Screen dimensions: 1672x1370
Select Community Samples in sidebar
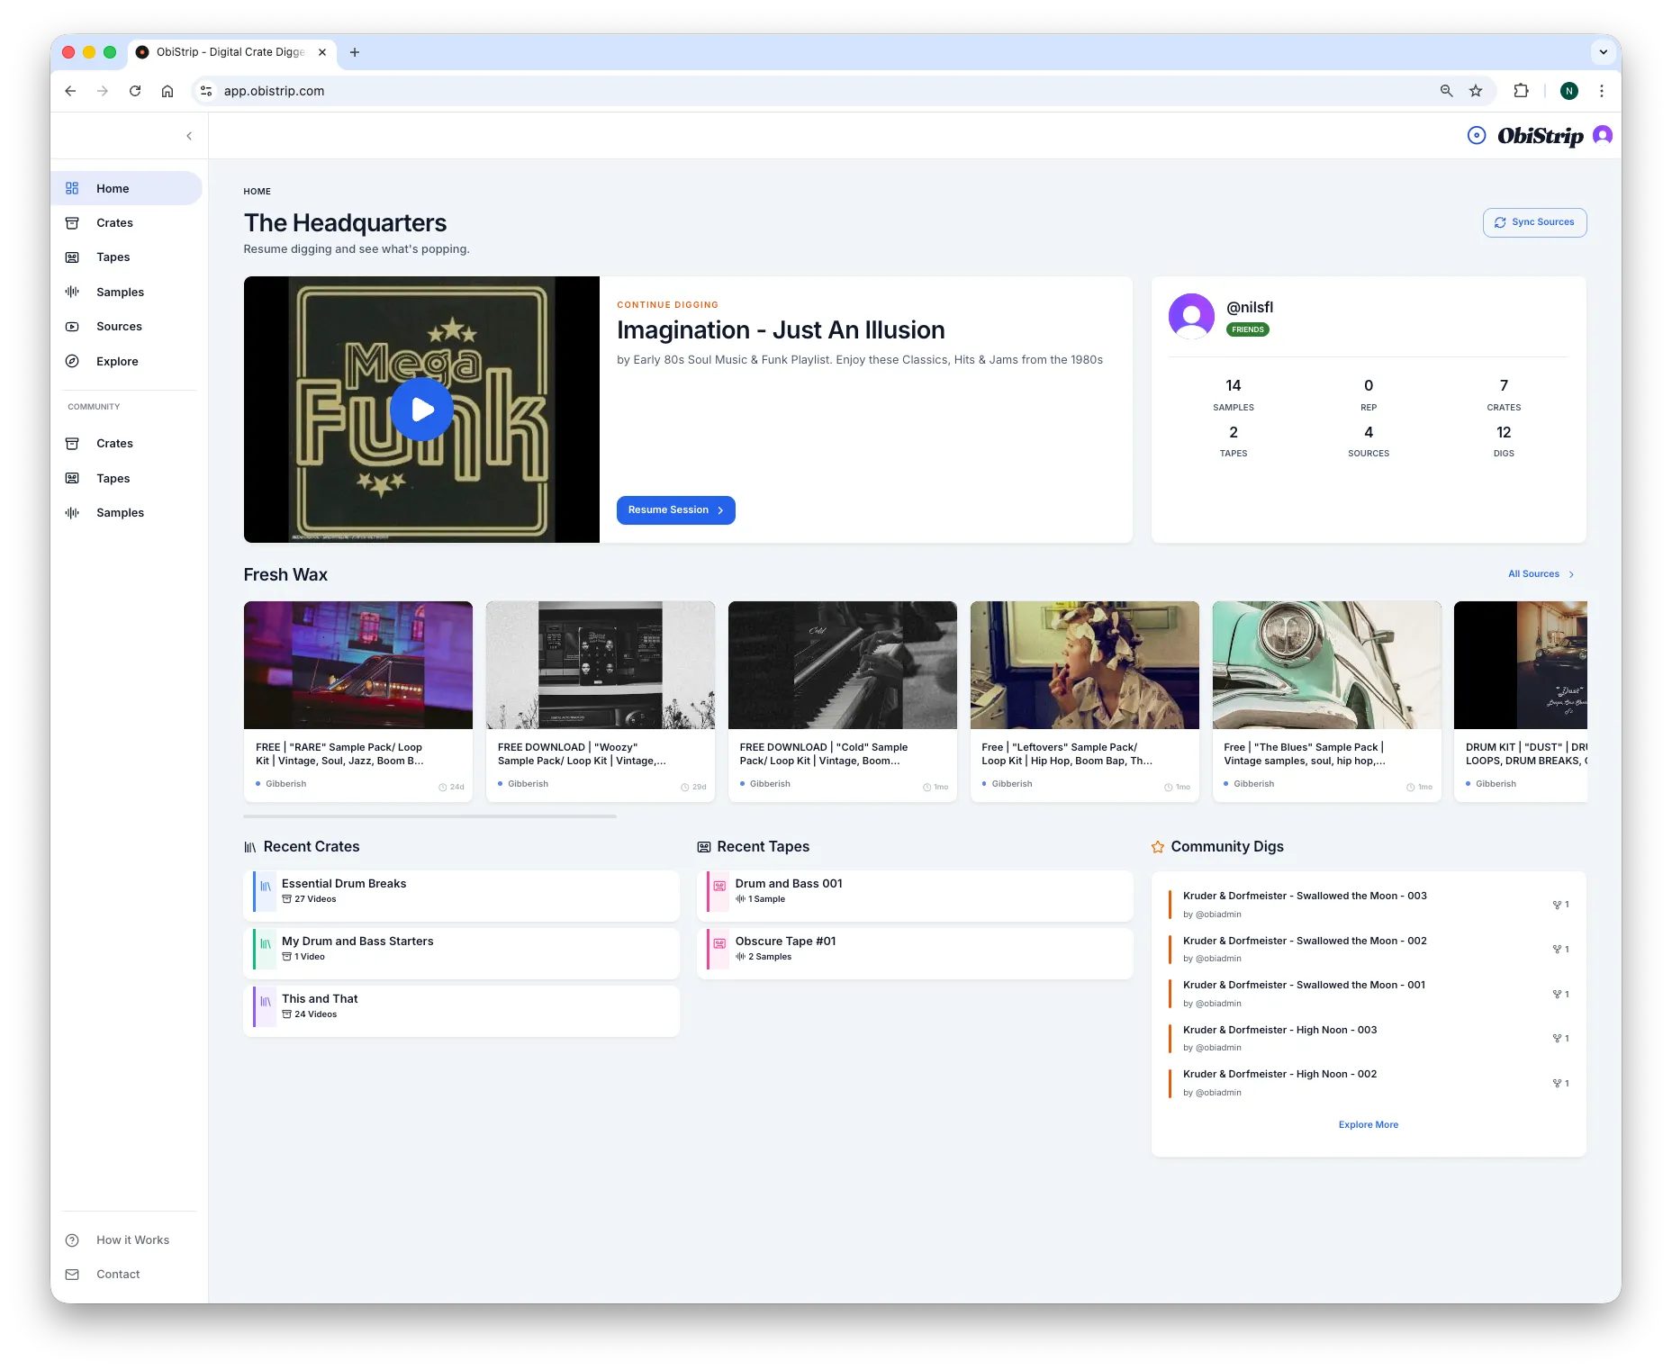tap(120, 513)
